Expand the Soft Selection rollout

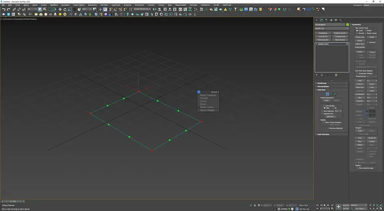(323, 134)
